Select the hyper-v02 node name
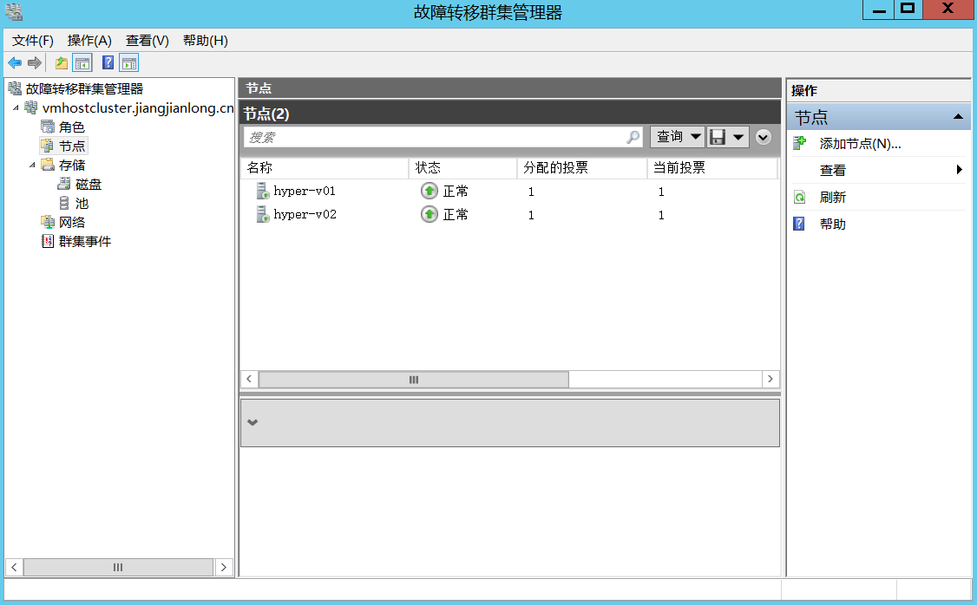Screen dimensions: 977x605 305,215
